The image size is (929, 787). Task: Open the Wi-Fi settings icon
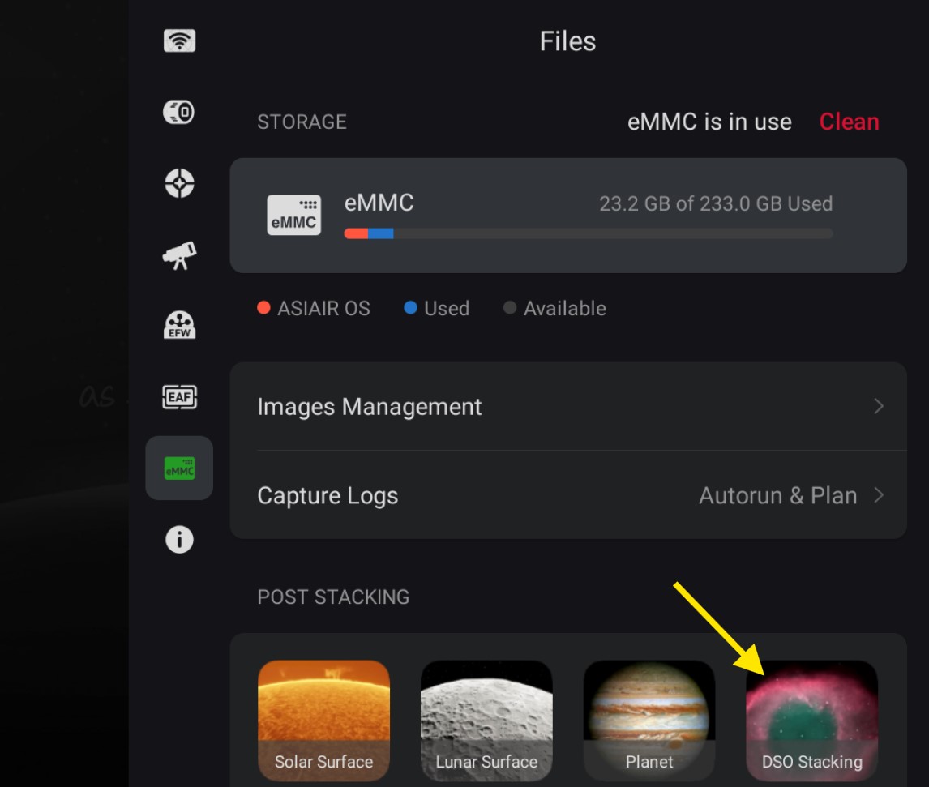point(179,41)
